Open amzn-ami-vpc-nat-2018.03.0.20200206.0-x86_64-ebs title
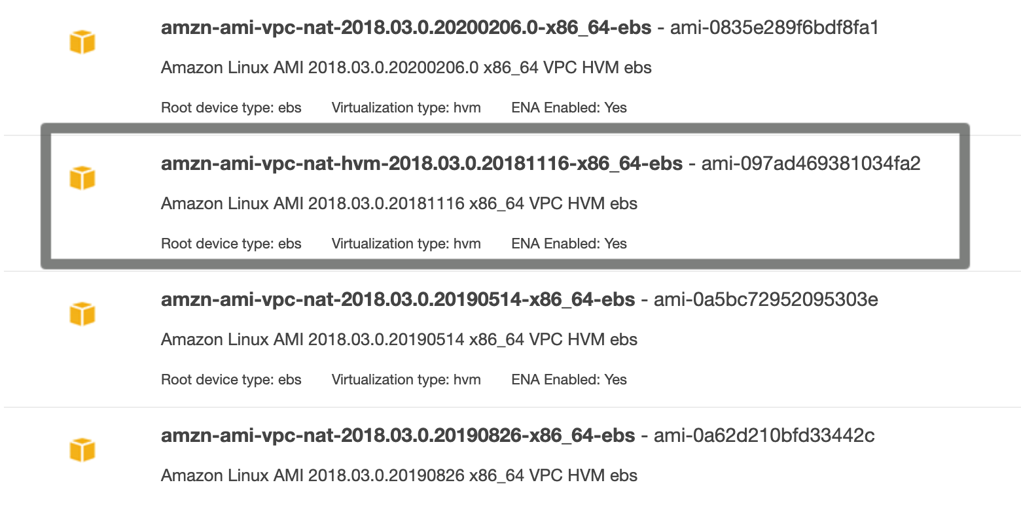Viewport: 1021px width, 506px height. tap(406, 28)
